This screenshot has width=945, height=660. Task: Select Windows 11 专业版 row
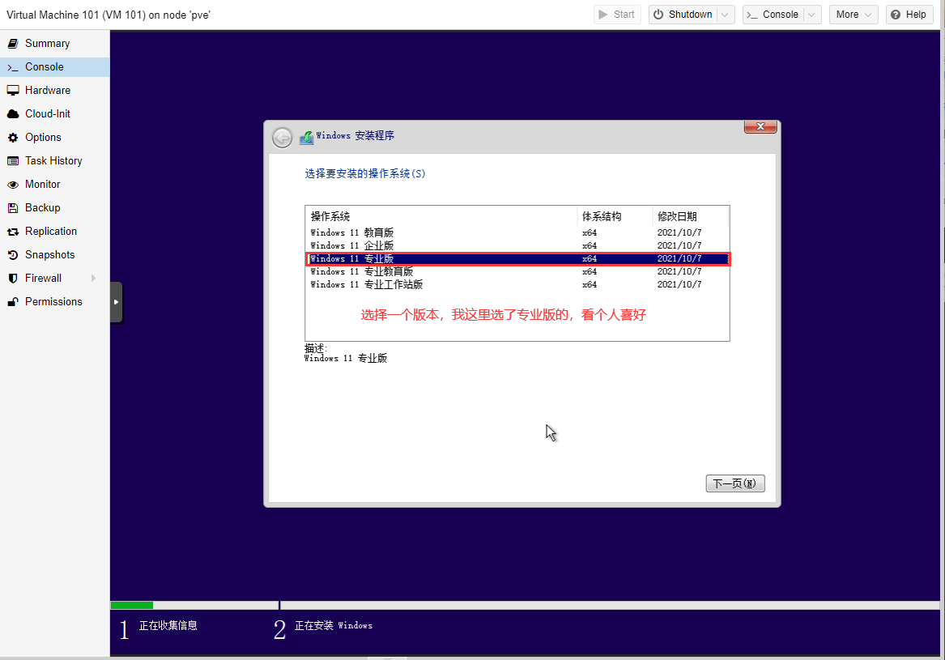(517, 258)
